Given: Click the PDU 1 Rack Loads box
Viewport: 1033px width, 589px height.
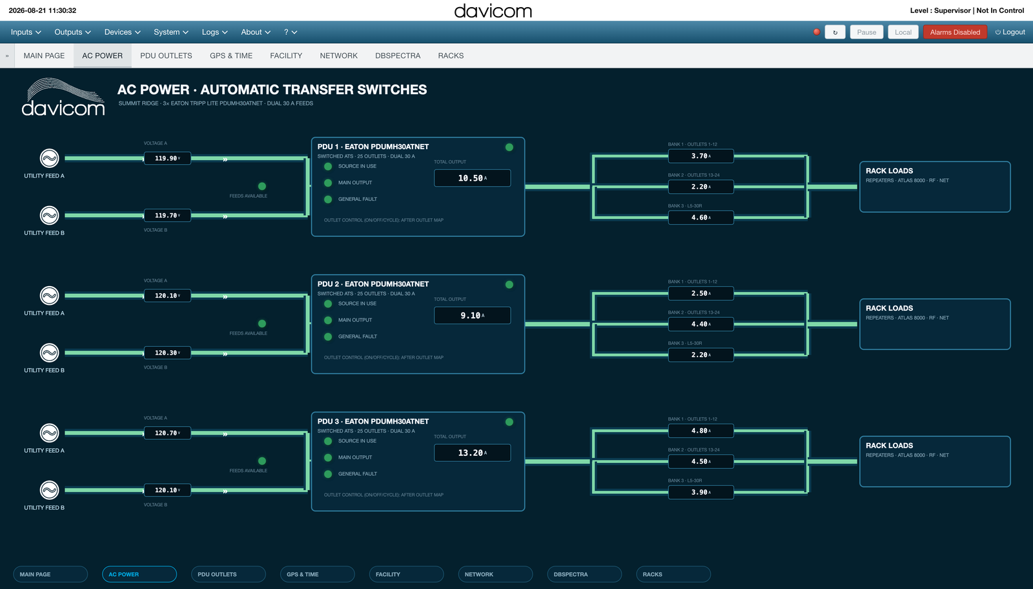Looking at the screenshot, I should (x=935, y=187).
